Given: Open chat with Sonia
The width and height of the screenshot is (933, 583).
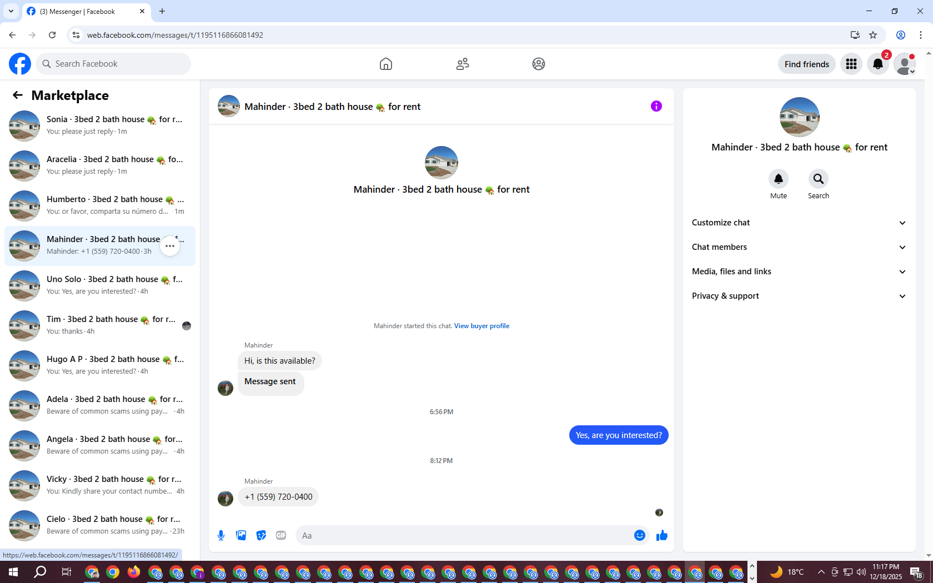Looking at the screenshot, I should (x=100, y=125).
